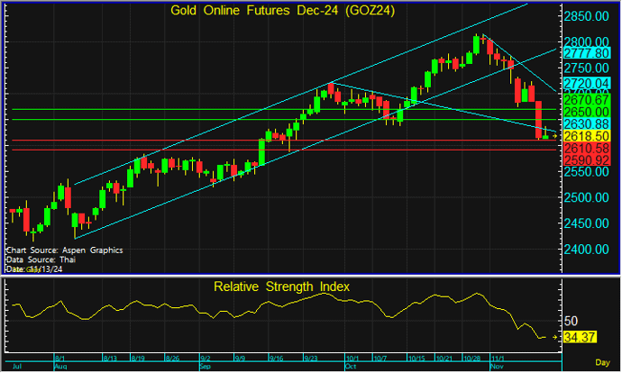Click the Oct month label on time axis
Screen dimensions: 622x373
click(x=351, y=367)
